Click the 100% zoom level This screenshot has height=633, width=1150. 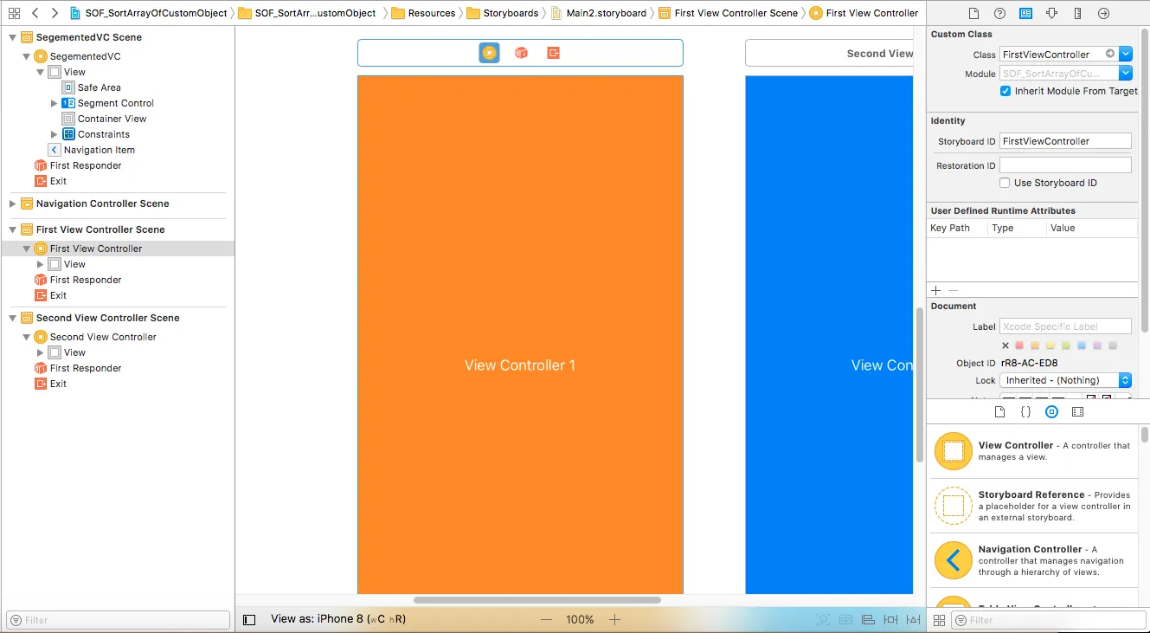coord(580,620)
